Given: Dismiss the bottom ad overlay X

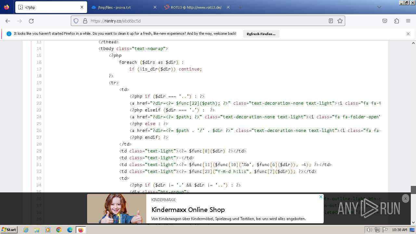Looking at the screenshot, I should click(x=405, y=199).
